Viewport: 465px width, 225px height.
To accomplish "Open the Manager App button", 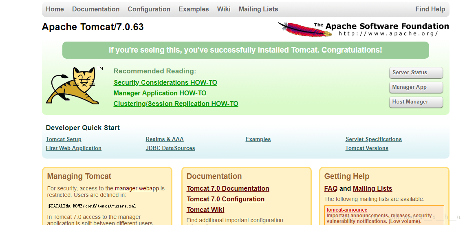I will click(416, 87).
